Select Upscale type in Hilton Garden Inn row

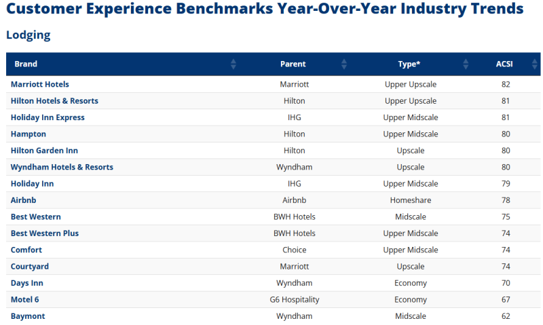point(411,151)
